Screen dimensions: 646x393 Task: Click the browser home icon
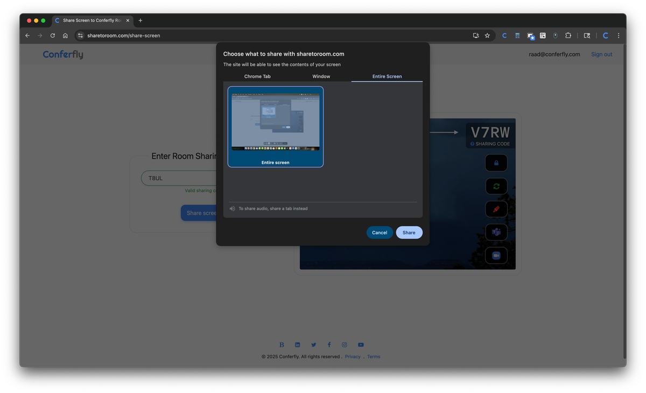click(65, 36)
